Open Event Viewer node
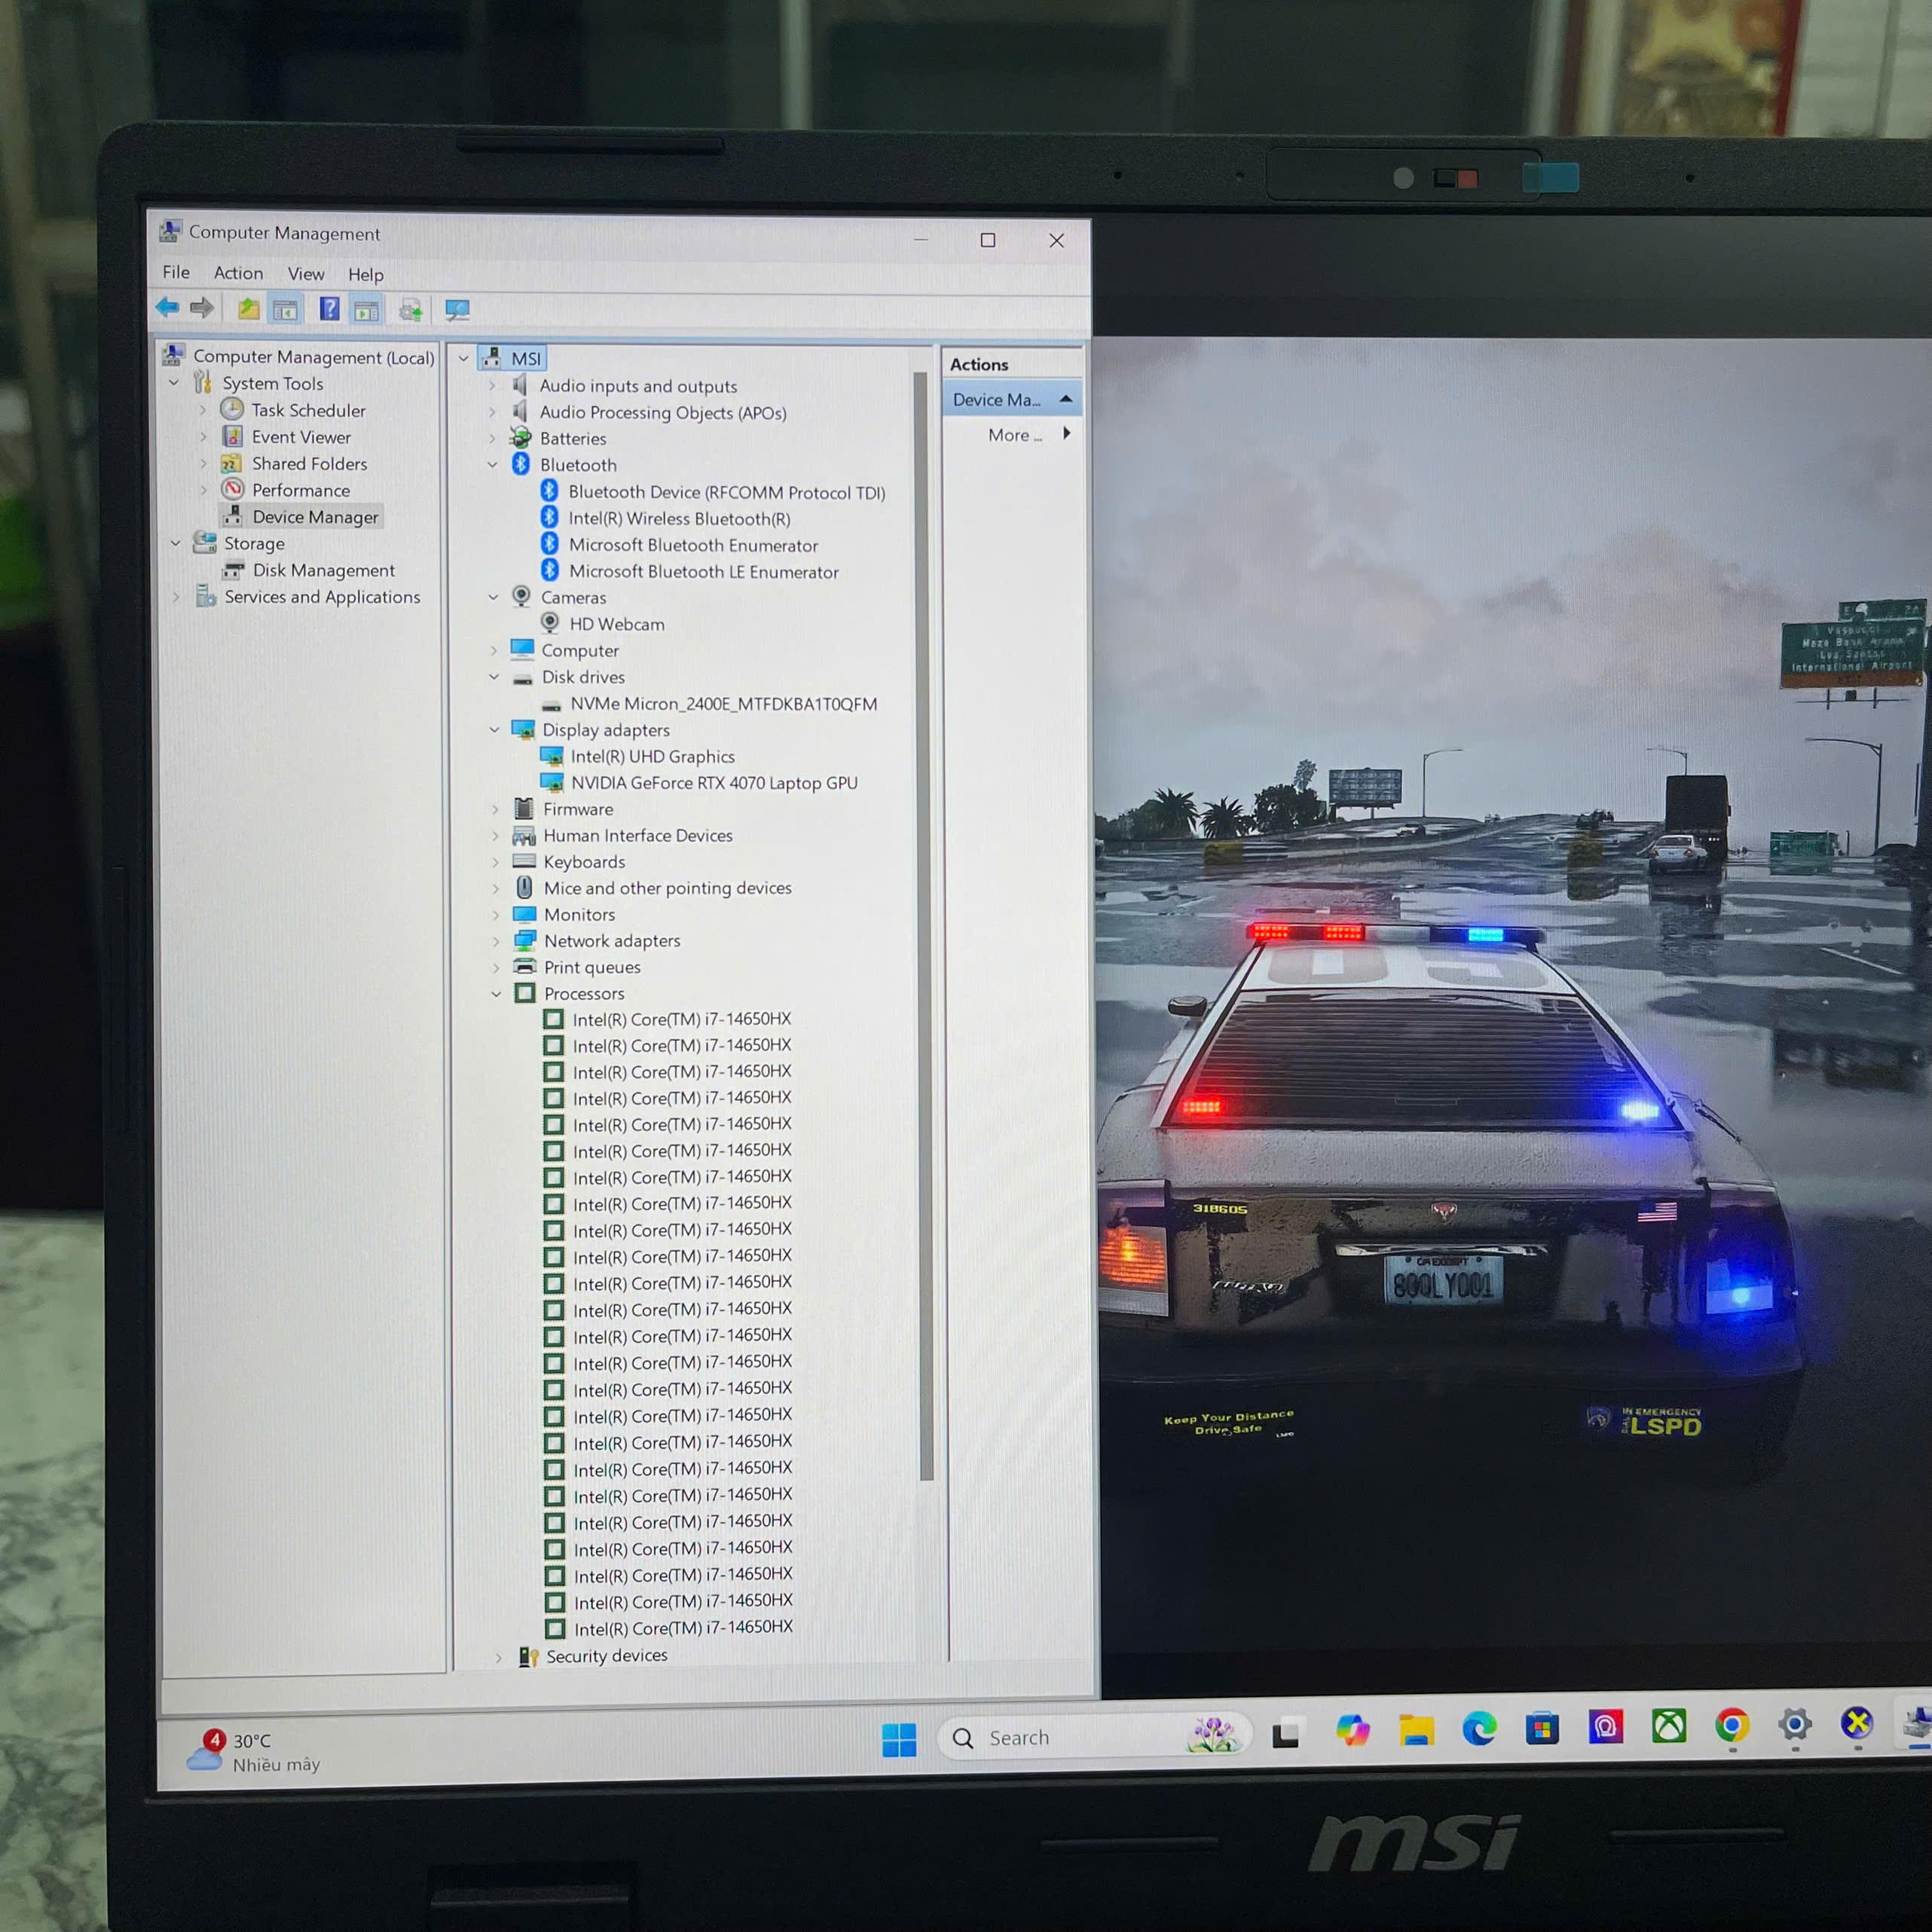 (301, 437)
